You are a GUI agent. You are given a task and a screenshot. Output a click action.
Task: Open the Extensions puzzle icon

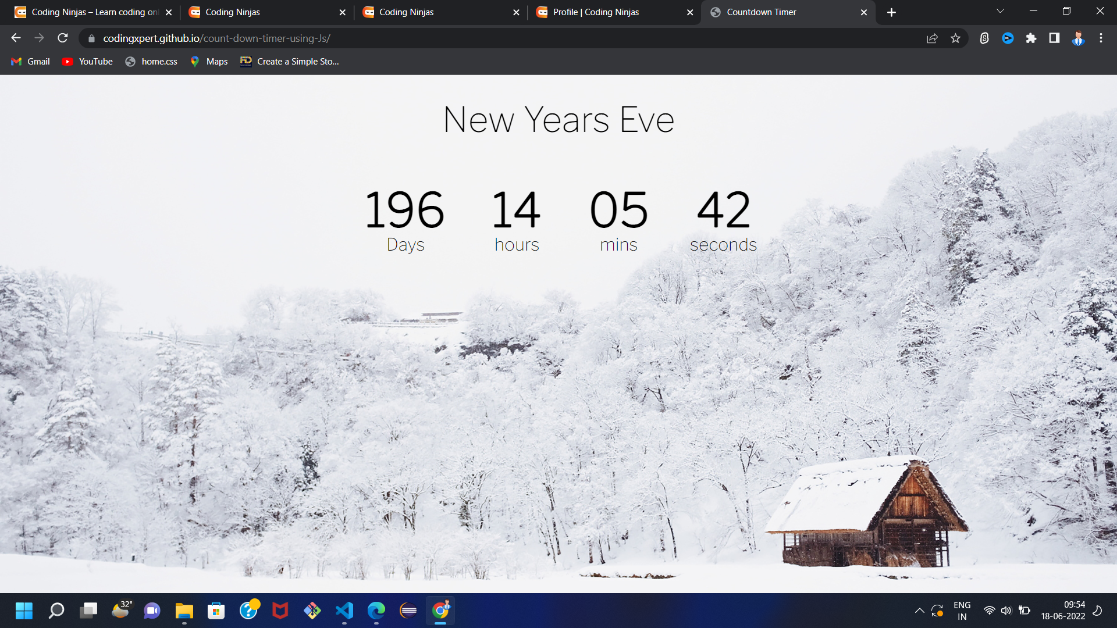click(1031, 38)
